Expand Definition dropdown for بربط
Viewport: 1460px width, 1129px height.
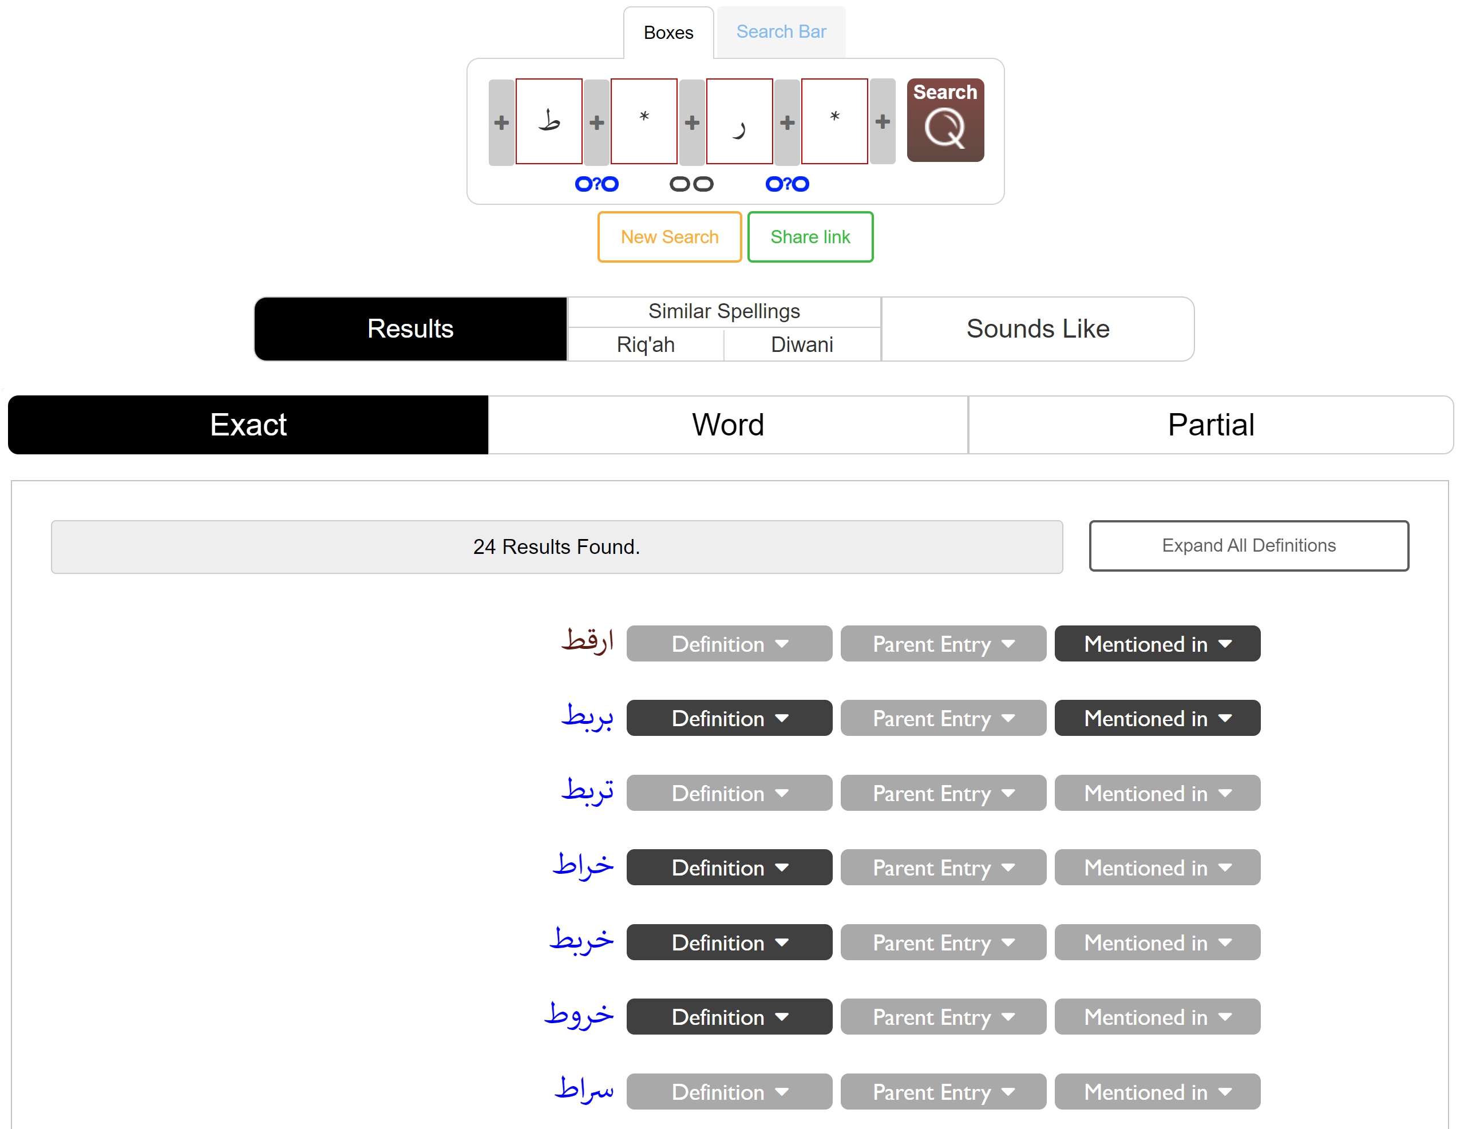tap(729, 719)
